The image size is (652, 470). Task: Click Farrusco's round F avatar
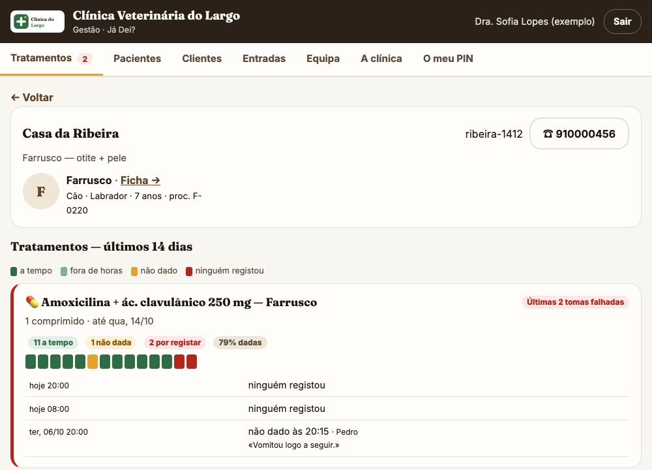40,191
